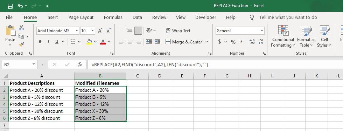The width and height of the screenshot is (343, 131).
Task: Open the Data tab
Action: click(x=137, y=17)
